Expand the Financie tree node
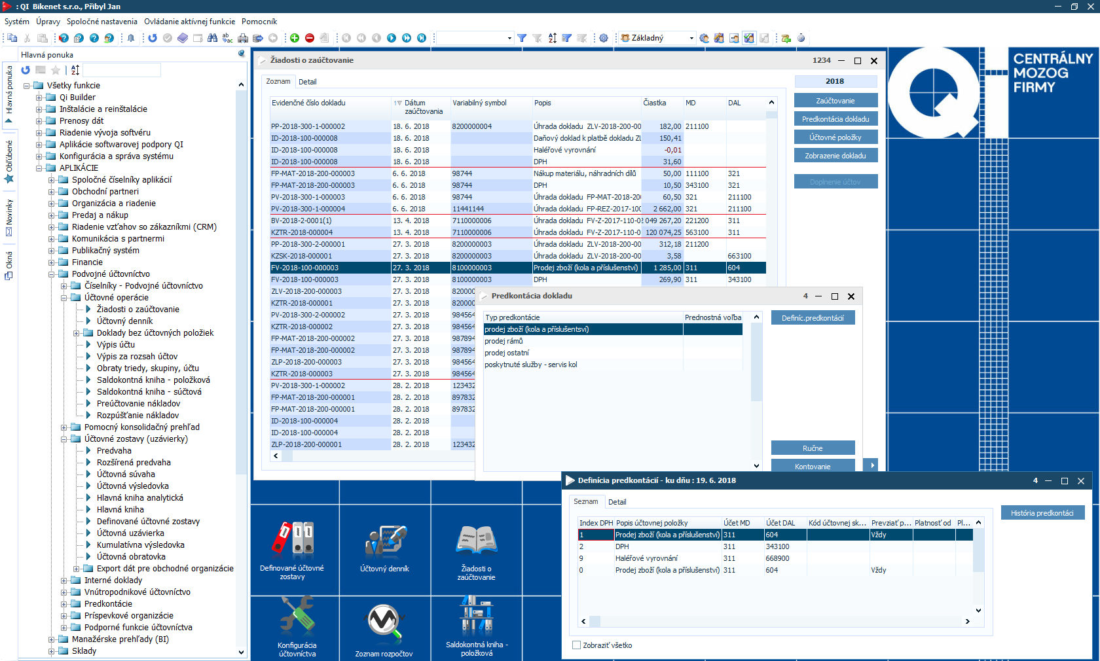Viewport: 1100px width, 661px height. [x=52, y=262]
